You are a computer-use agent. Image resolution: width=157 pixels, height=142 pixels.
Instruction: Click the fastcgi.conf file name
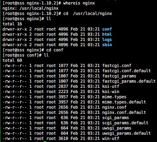coord(117,66)
